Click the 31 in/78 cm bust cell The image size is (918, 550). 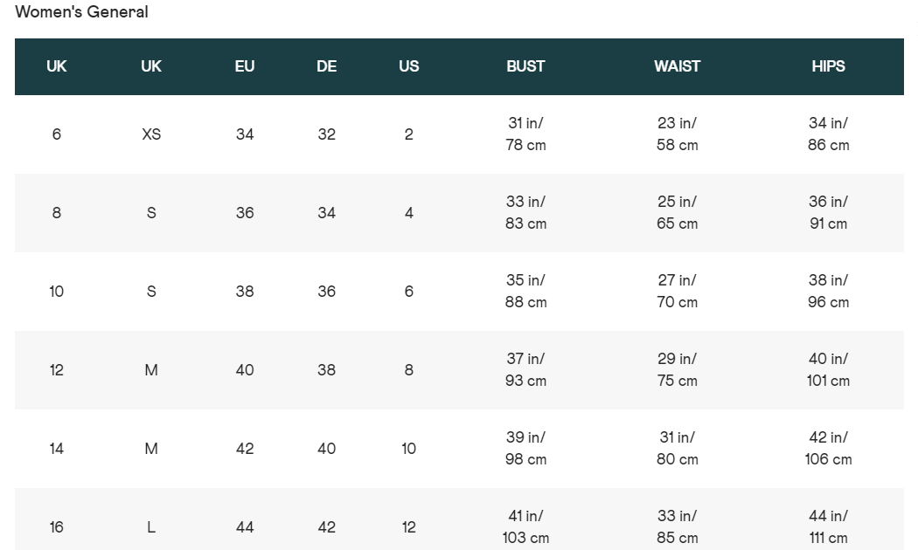pyautogui.click(x=525, y=134)
